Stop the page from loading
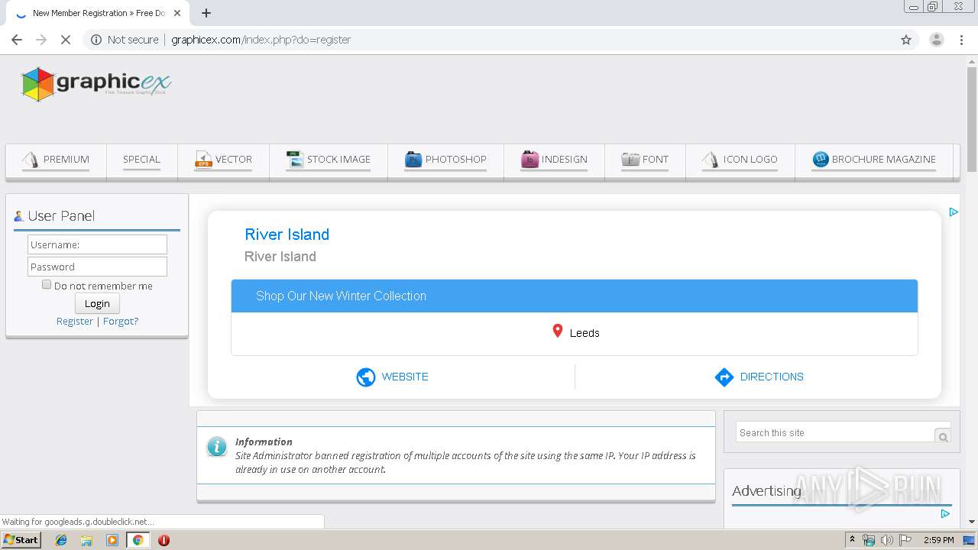The width and height of the screenshot is (978, 550). pyautogui.click(x=66, y=40)
